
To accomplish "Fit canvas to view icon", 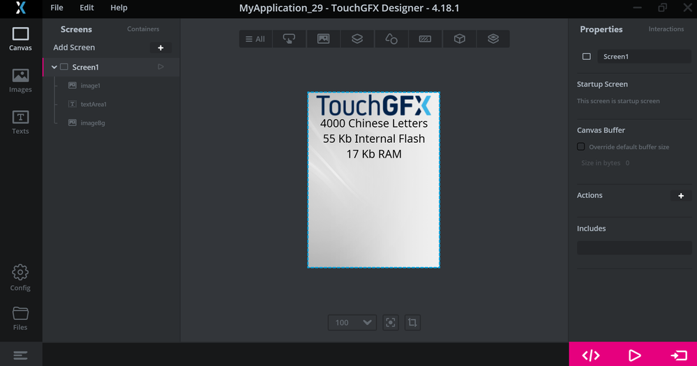I will coord(391,323).
